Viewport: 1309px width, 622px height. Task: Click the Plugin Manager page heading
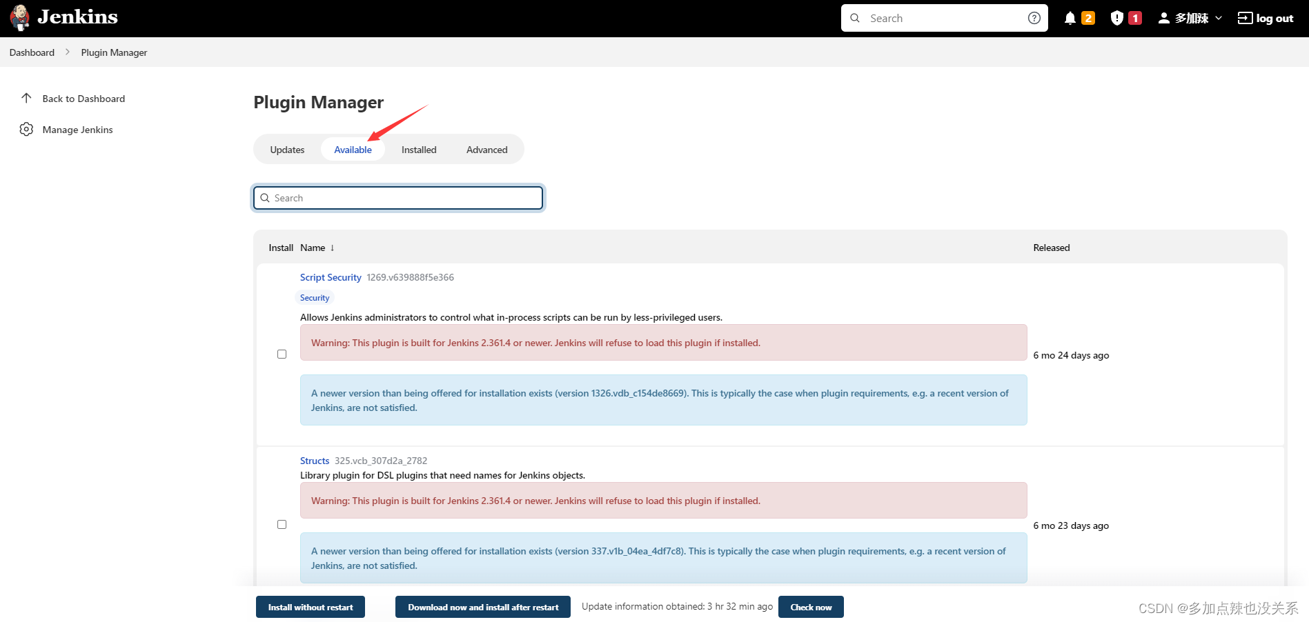319,102
